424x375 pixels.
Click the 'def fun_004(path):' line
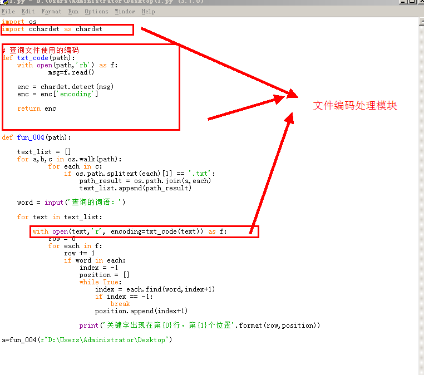[x=37, y=137]
